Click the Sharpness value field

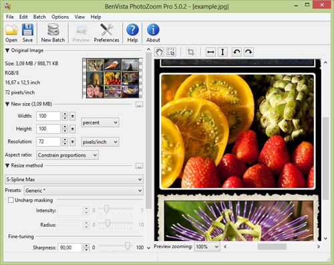click(70, 248)
